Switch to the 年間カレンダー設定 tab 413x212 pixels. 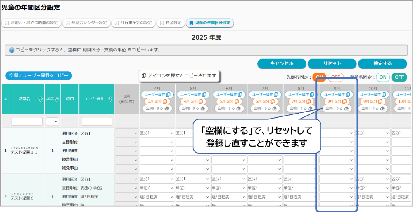(86, 23)
